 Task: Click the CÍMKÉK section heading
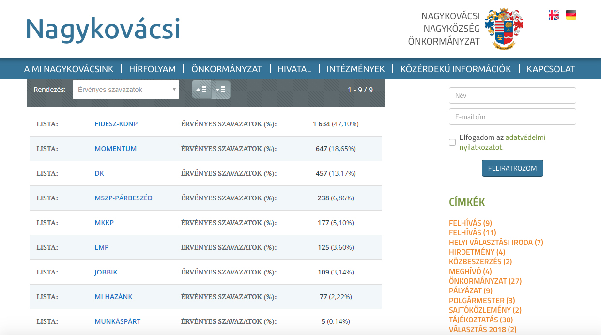click(467, 202)
